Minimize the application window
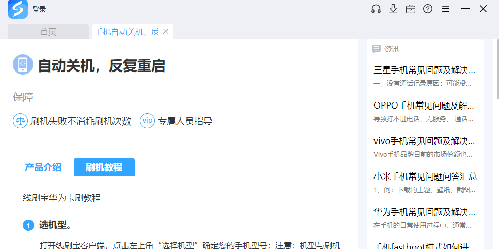499x249 pixels. point(465,9)
